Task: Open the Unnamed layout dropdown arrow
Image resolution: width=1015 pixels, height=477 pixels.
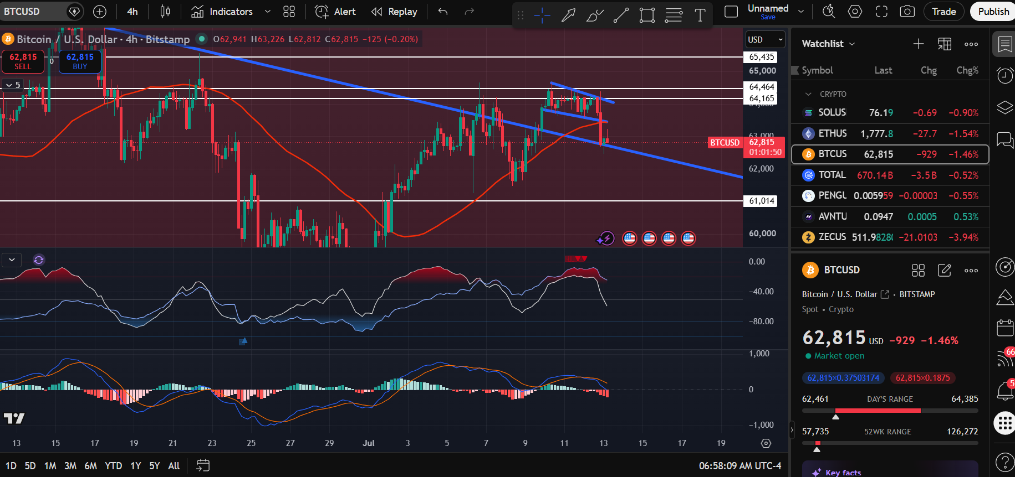Action: (x=800, y=11)
